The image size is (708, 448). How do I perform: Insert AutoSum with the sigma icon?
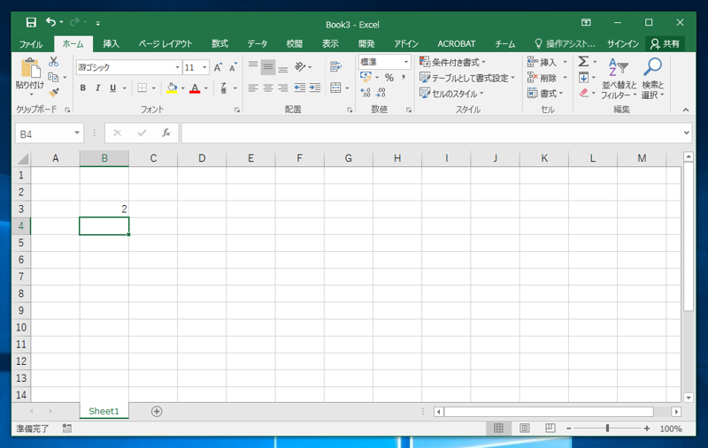click(583, 61)
